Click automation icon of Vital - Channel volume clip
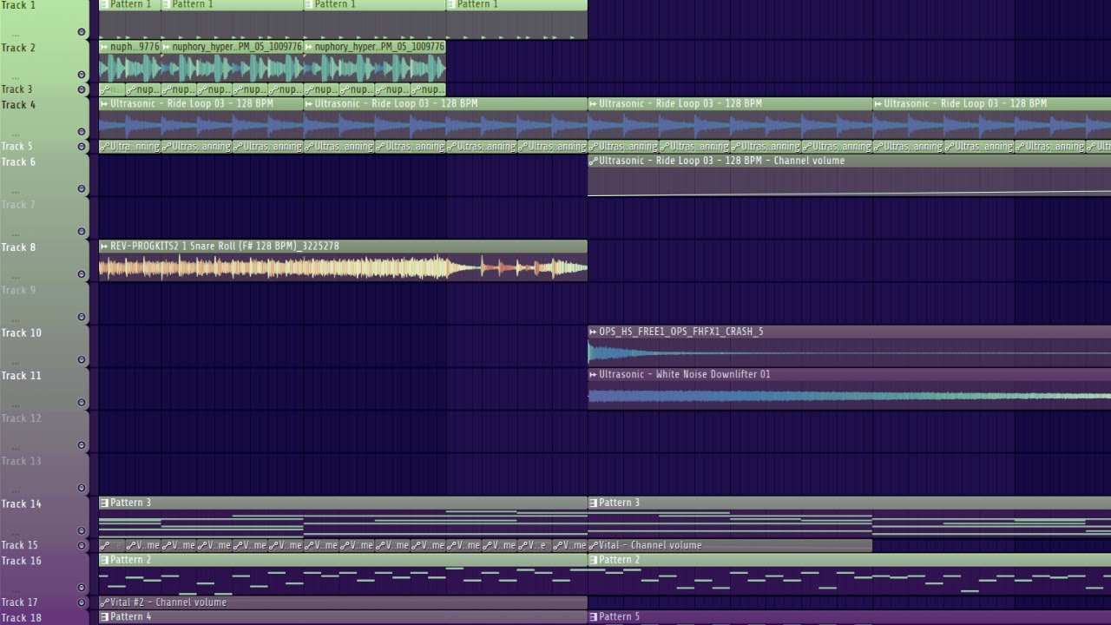This screenshot has height=625, width=1111. click(593, 545)
